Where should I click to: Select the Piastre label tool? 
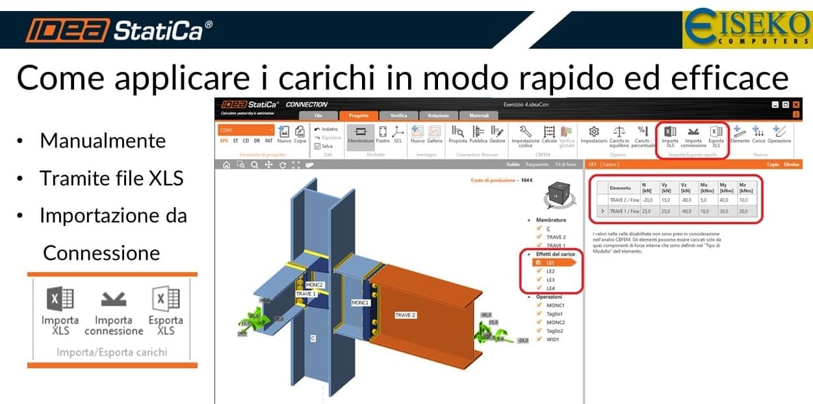point(383,134)
